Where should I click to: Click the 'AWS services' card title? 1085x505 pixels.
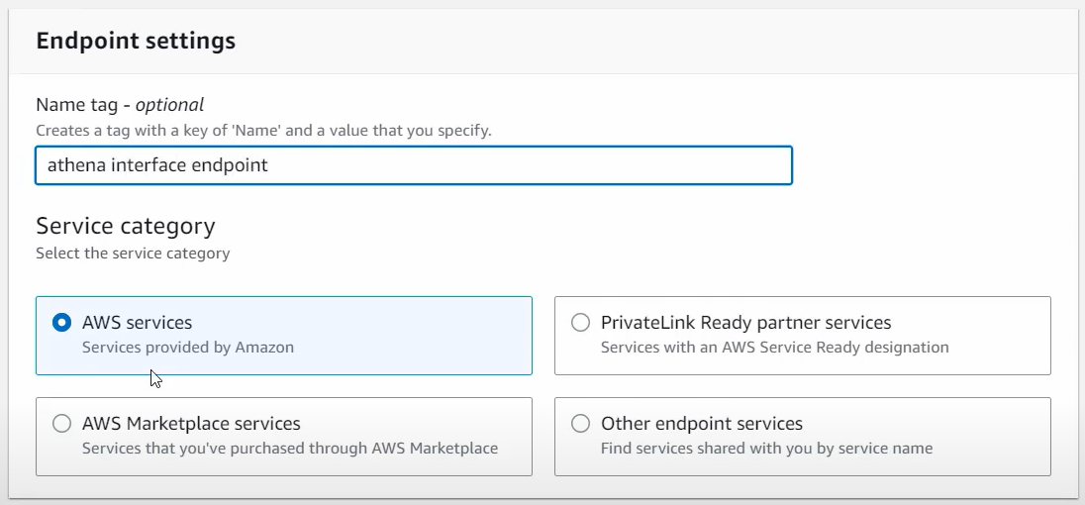(137, 323)
